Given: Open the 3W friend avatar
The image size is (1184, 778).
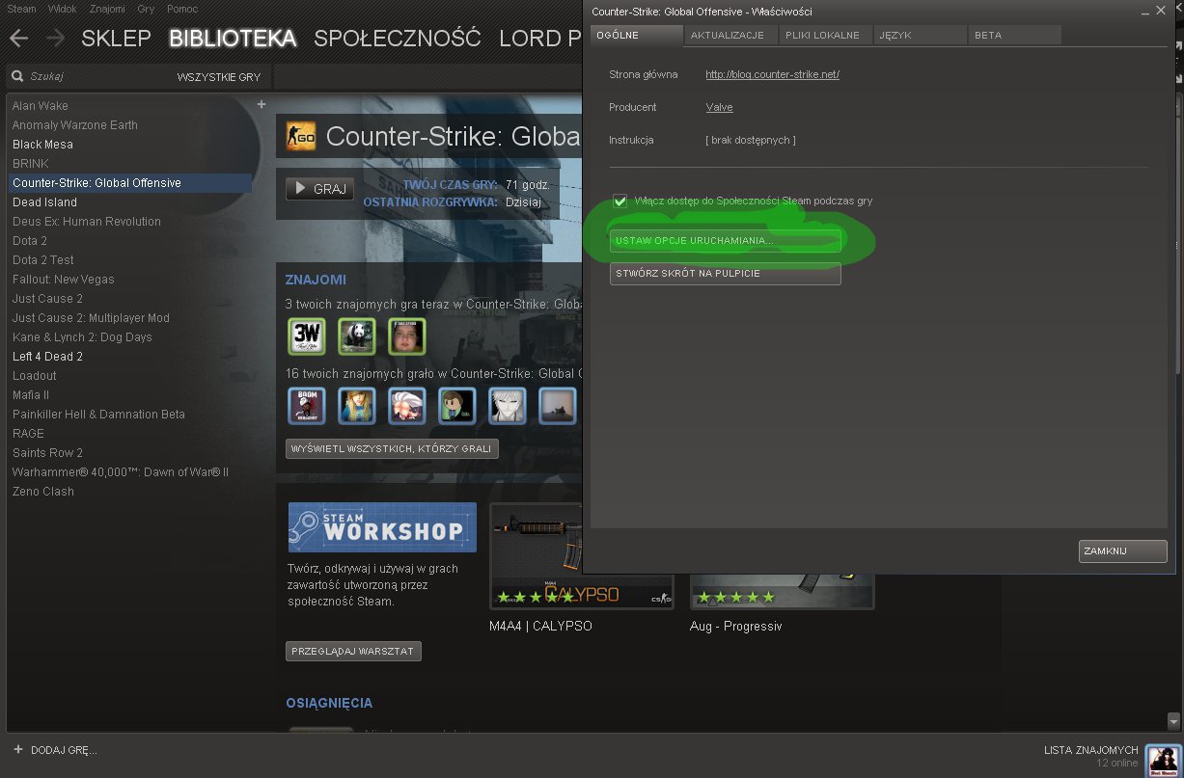Looking at the screenshot, I should click(306, 336).
